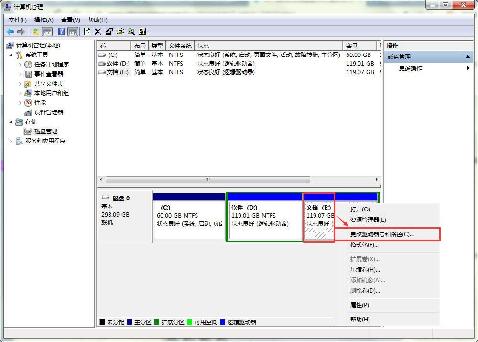Click the blue Back arrow in toolbar
Image resolution: width=478 pixels, height=342 pixels.
pos(10,32)
